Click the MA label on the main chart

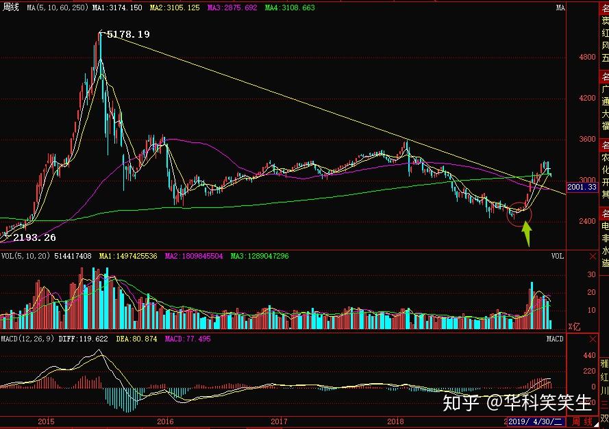point(560,8)
